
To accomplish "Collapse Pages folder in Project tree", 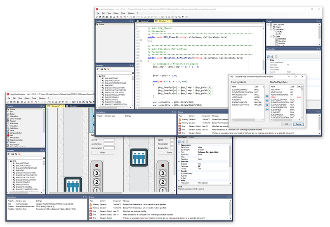I will [271, 37].
